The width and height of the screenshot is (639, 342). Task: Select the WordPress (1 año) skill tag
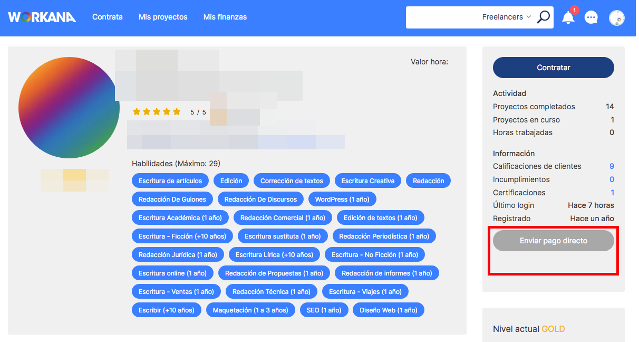(342, 199)
